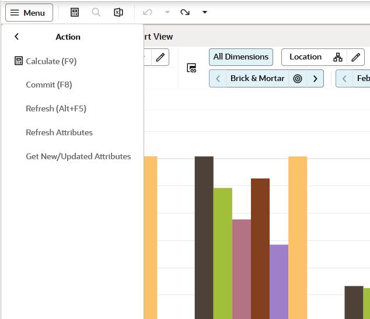Select Get New/Updated Attributes entry
This screenshot has width=370, height=319.
(78, 156)
